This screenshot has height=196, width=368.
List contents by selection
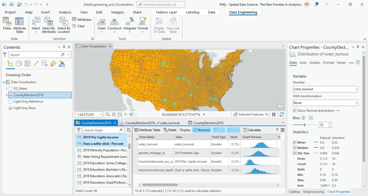click(27, 64)
